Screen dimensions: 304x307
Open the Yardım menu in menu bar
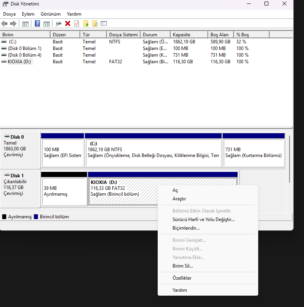pos(74,14)
